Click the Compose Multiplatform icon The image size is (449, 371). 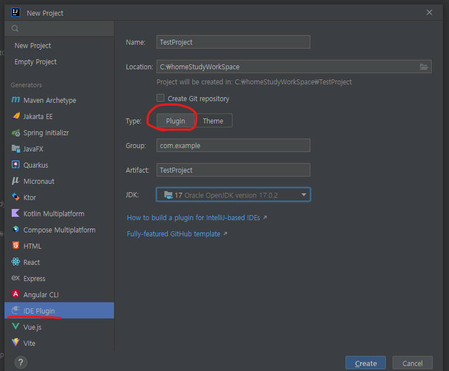(x=16, y=230)
